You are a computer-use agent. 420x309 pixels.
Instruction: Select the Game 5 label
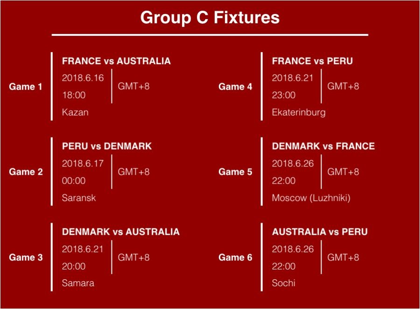tap(235, 172)
